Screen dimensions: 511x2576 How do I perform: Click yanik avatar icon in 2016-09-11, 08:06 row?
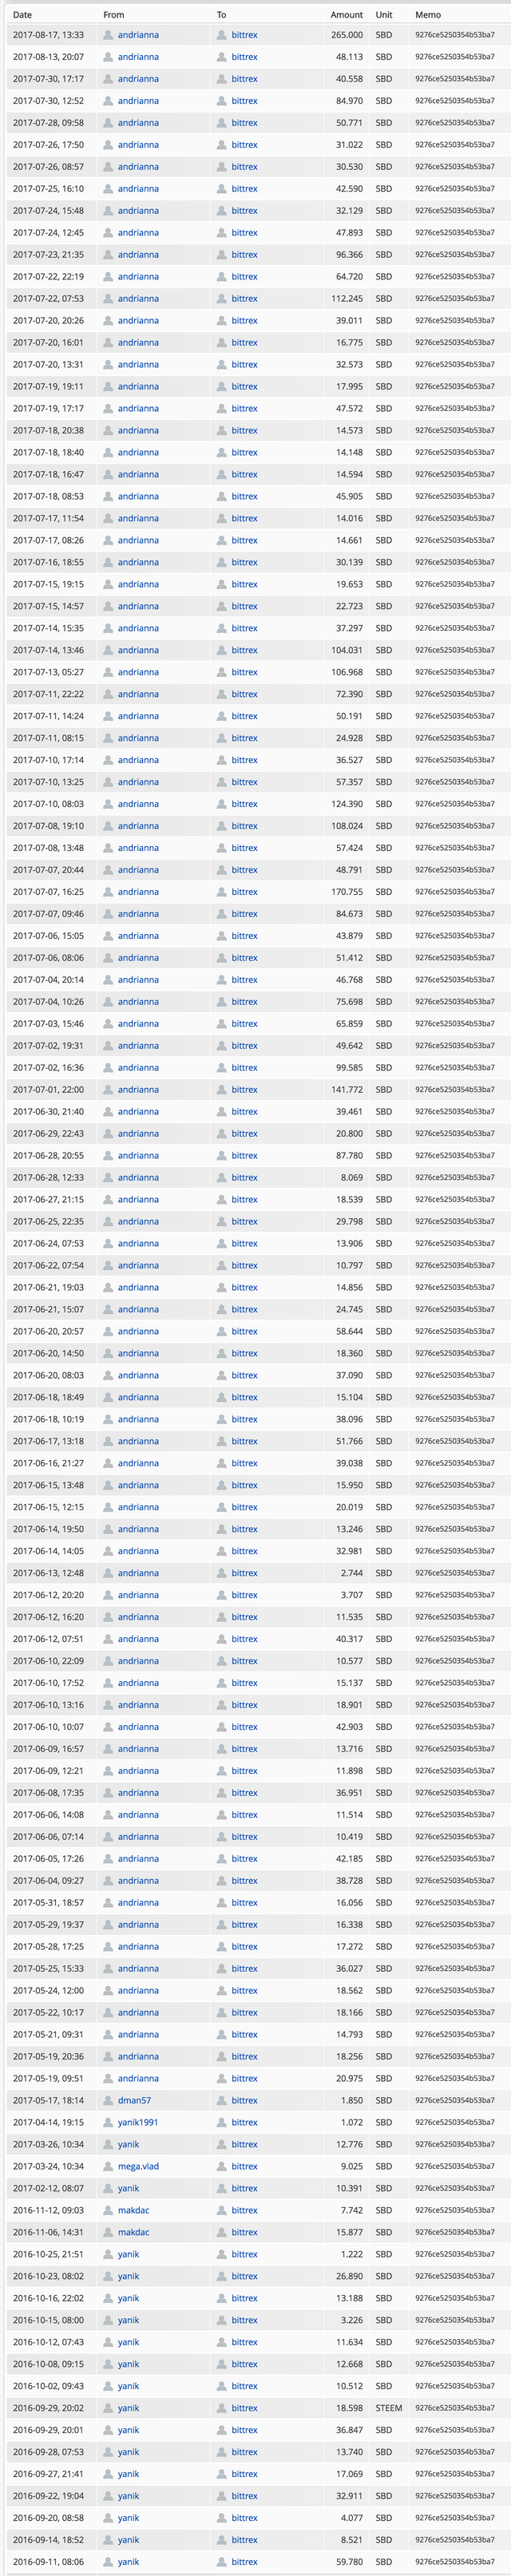click(x=108, y=2562)
